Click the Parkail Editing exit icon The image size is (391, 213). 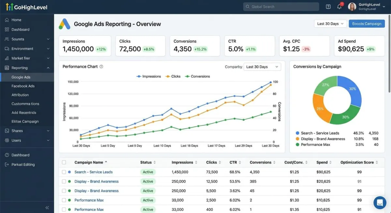(7, 164)
